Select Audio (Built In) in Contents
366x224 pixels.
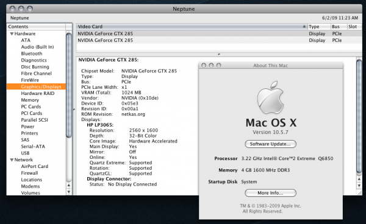(x=37, y=47)
